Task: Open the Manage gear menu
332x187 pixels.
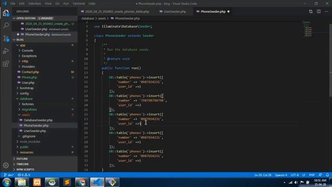Action: [x=6, y=165]
